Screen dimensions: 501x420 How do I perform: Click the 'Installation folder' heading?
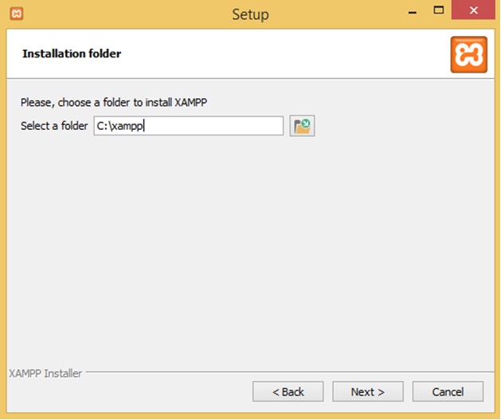click(x=72, y=53)
